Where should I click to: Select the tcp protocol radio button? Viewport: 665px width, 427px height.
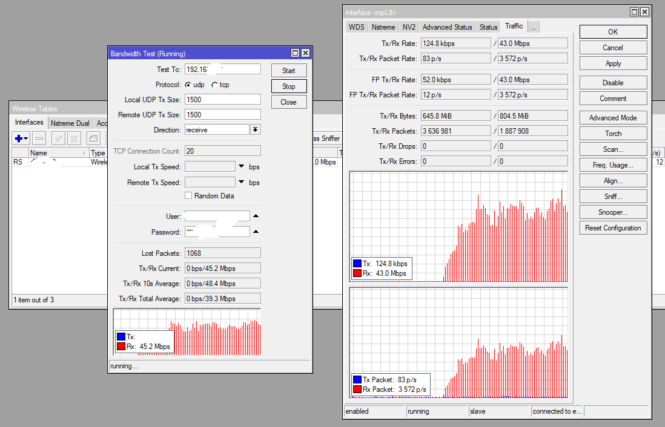[x=215, y=85]
